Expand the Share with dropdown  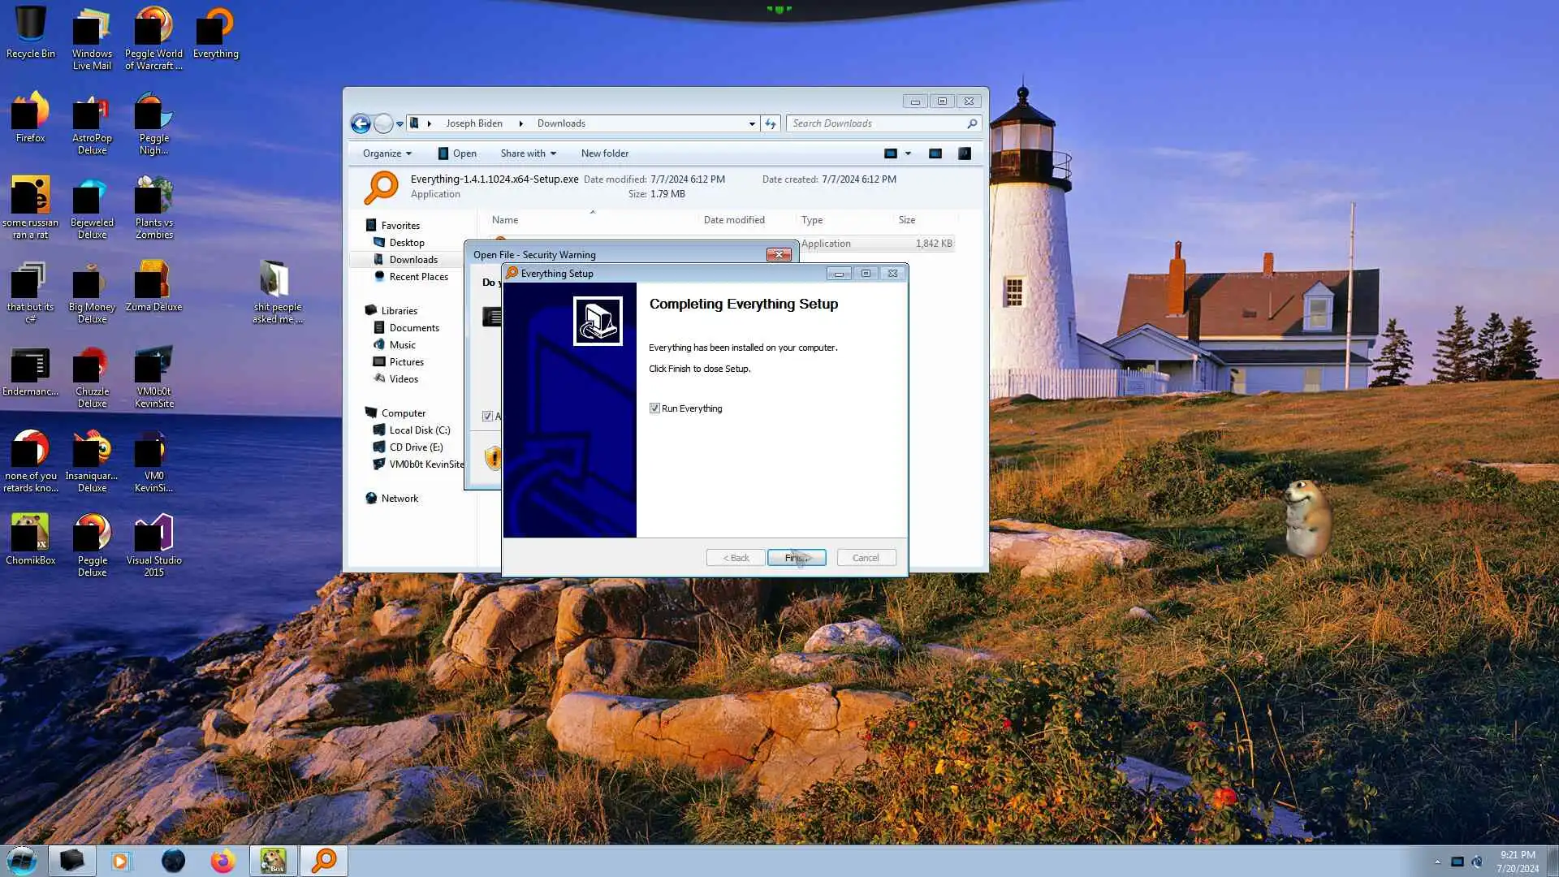pyautogui.click(x=528, y=153)
